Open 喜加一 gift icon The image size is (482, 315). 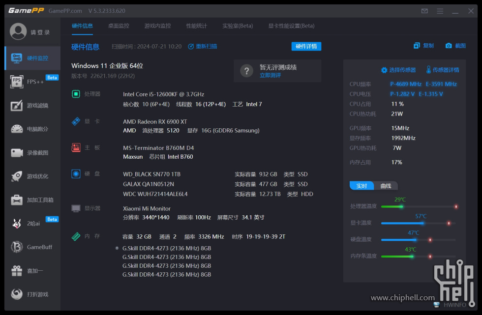pos(17,270)
